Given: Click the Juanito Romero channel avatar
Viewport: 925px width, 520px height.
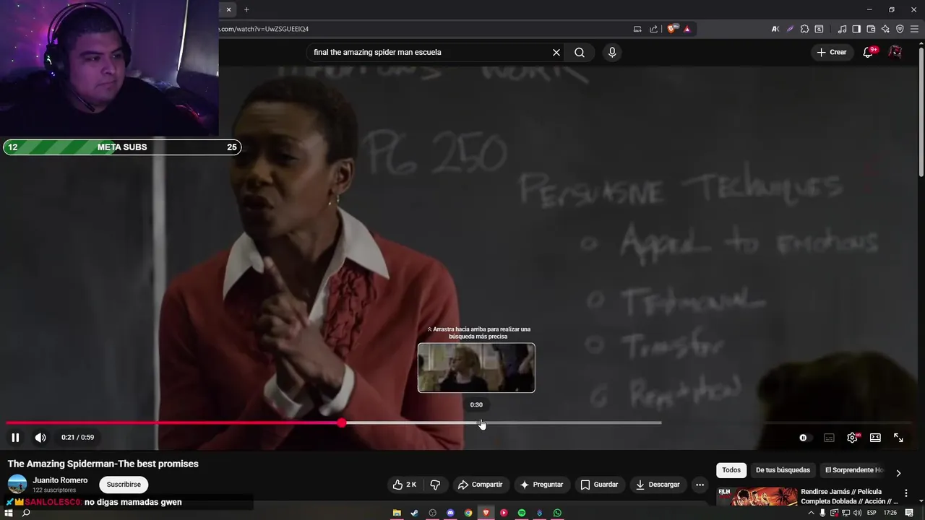Looking at the screenshot, I should click(x=17, y=485).
